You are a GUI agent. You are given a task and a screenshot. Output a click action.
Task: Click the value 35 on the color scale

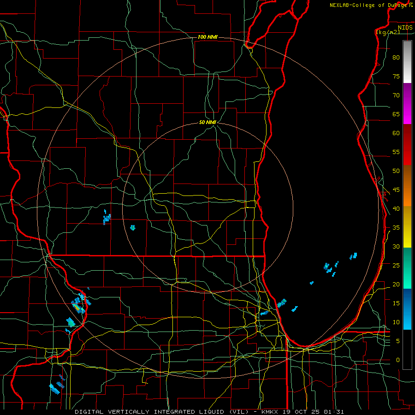(x=396, y=228)
